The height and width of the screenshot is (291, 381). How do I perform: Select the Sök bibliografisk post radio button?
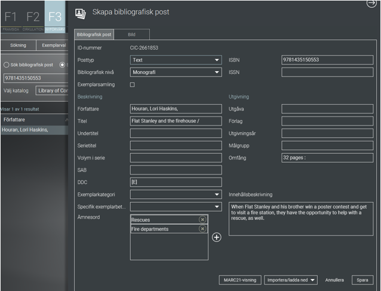point(7,65)
